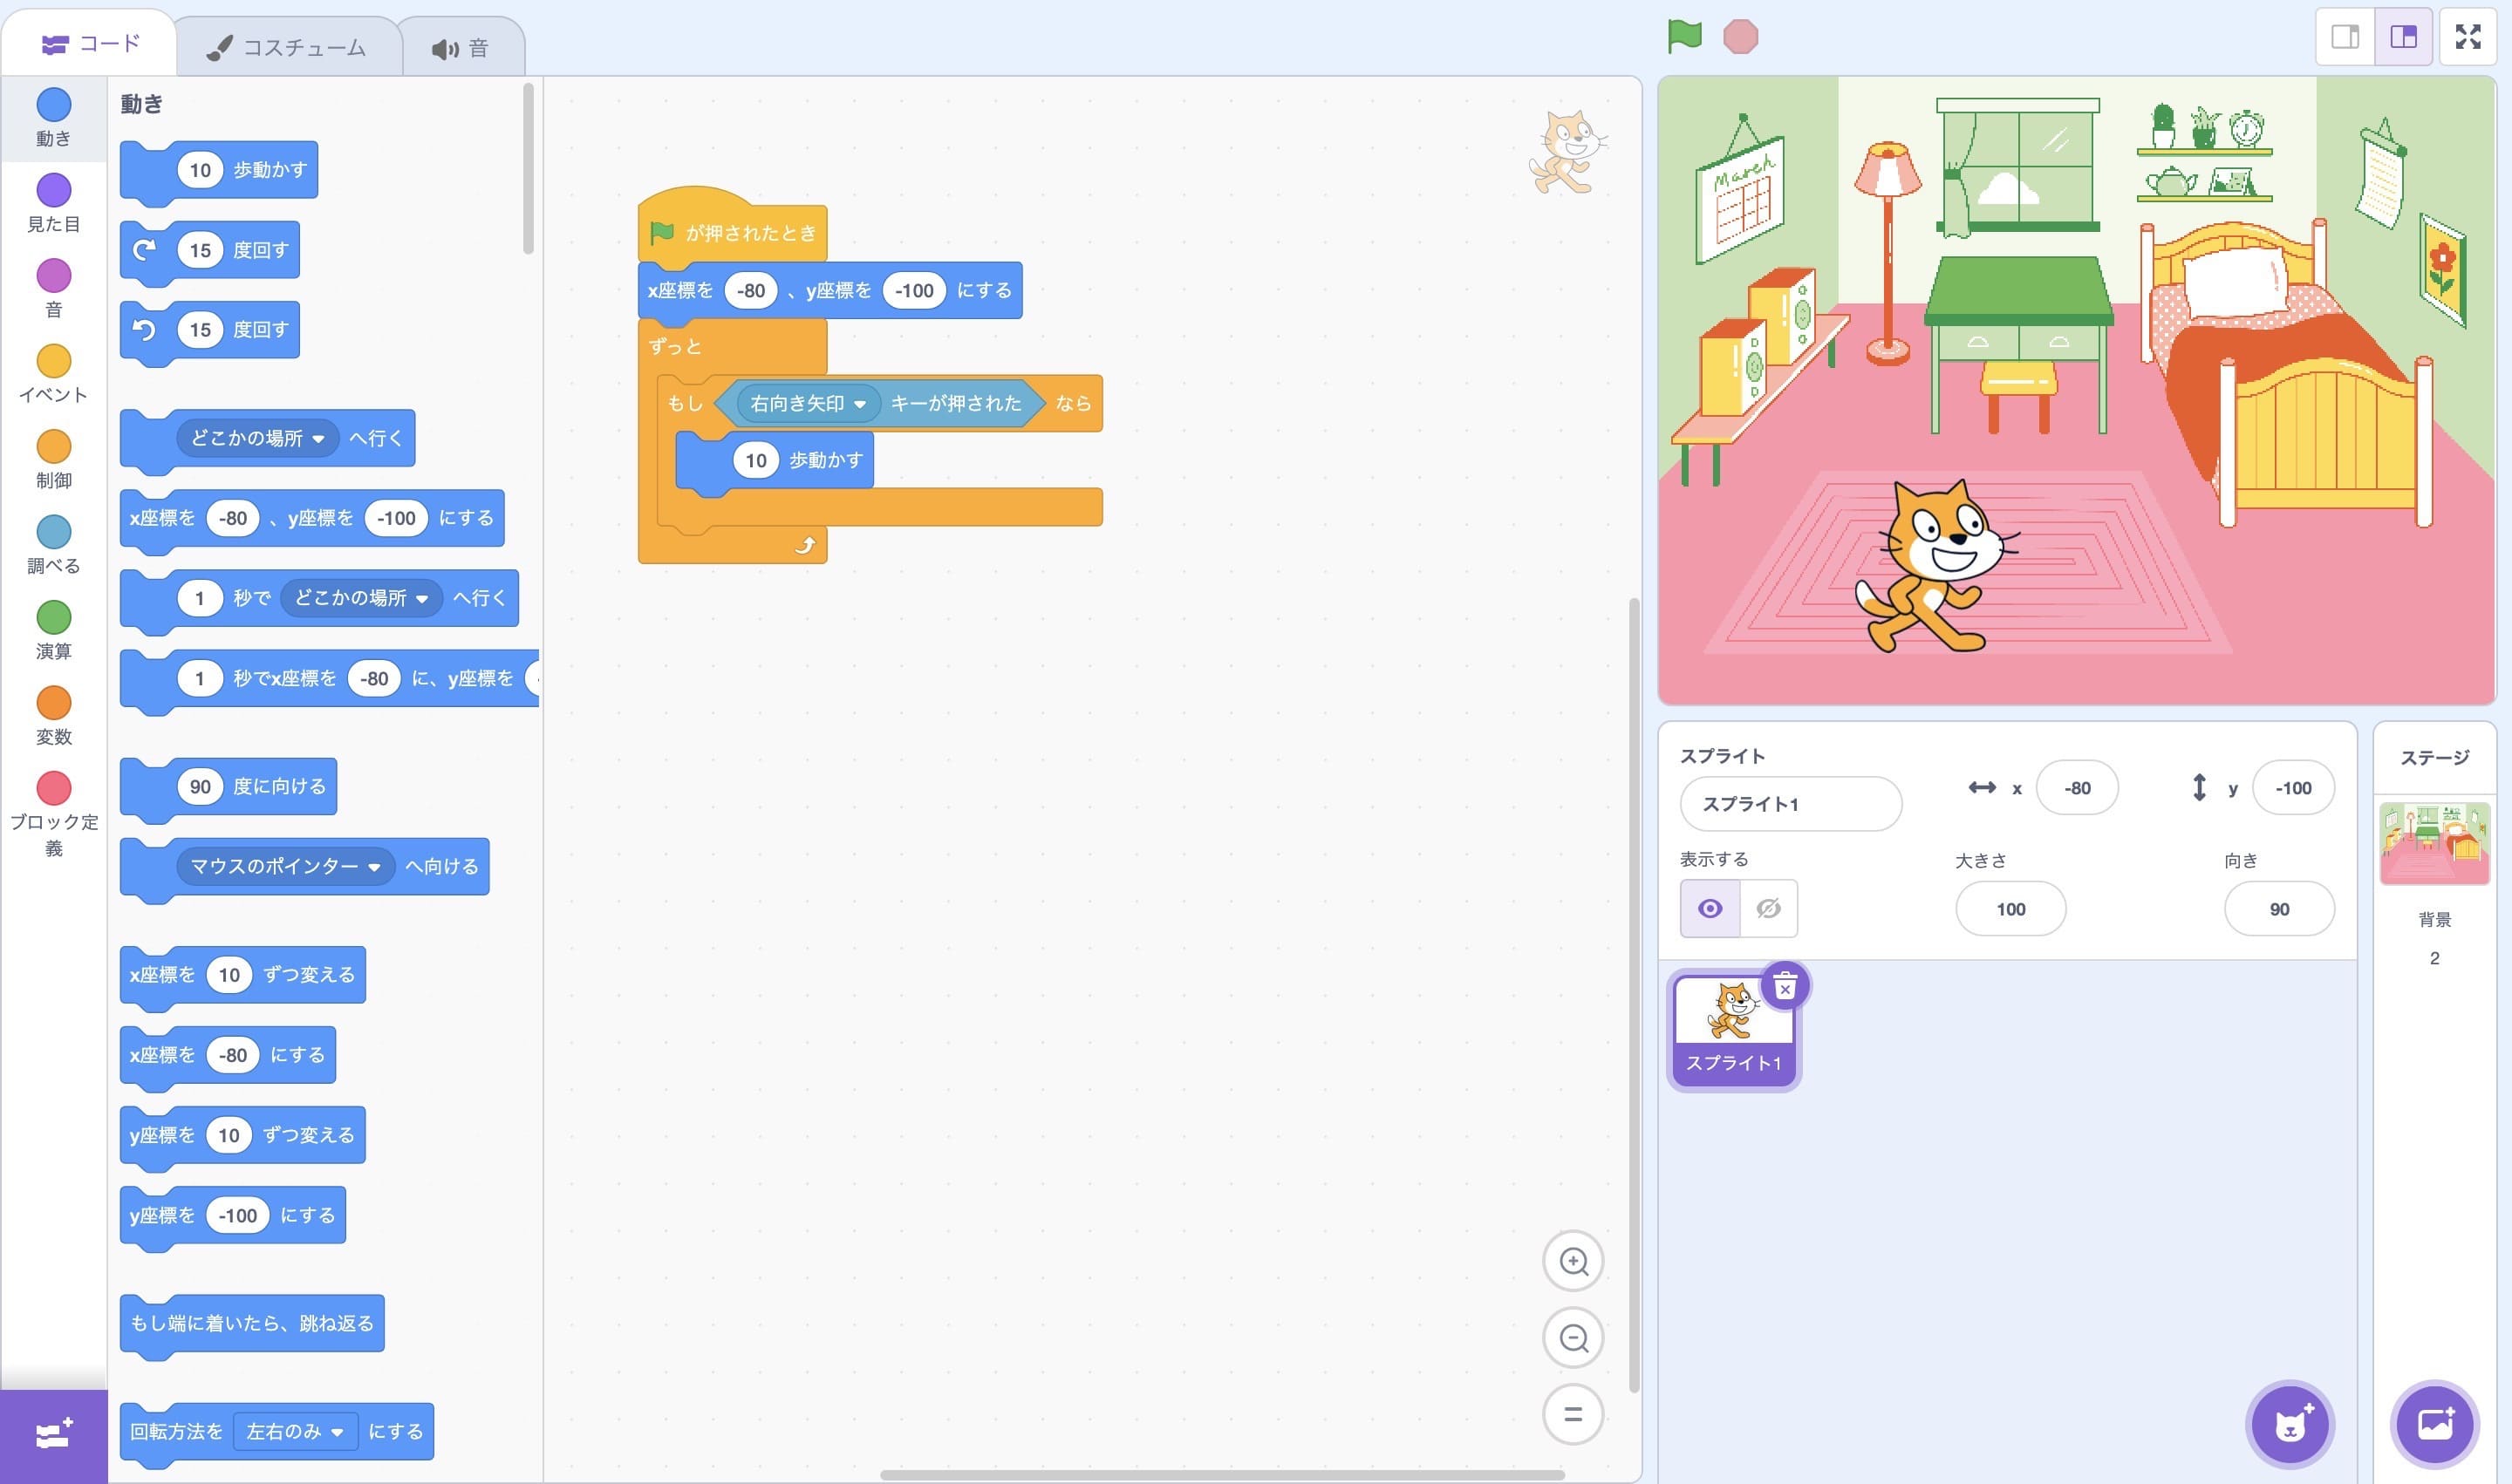Edit 90 in 度に向ける block
Viewport: 2512px width, 1484px height.
tap(200, 786)
